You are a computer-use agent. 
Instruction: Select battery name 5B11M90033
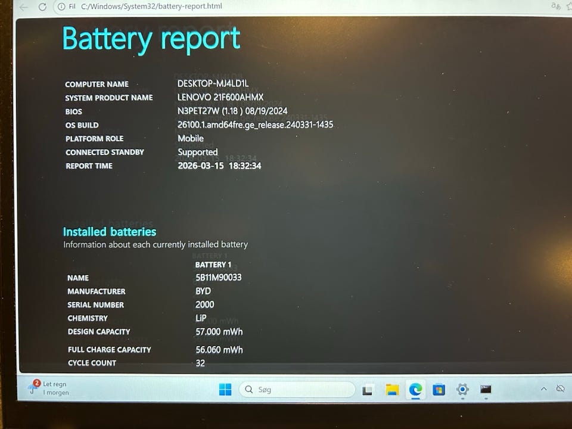[218, 277]
